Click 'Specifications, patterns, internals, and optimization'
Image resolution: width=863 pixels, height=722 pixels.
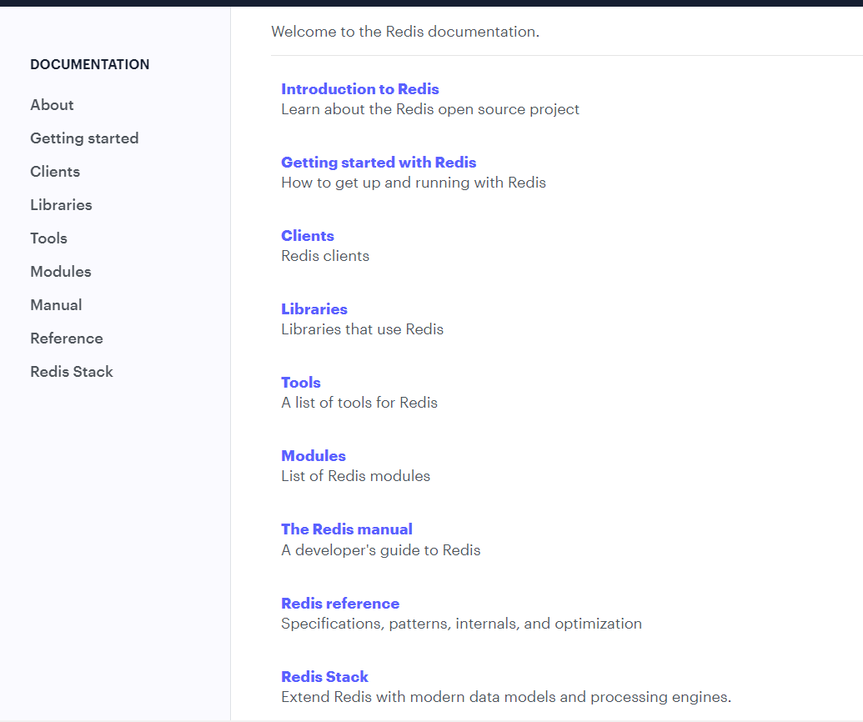(461, 624)
